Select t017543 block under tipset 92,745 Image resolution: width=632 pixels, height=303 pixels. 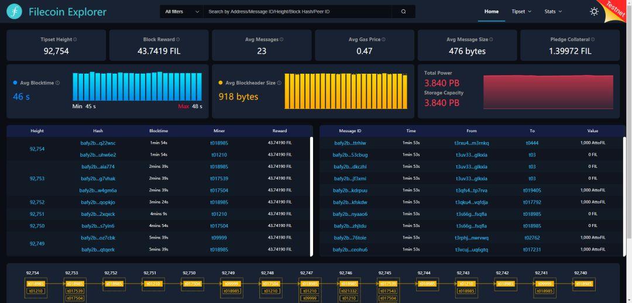388,291
